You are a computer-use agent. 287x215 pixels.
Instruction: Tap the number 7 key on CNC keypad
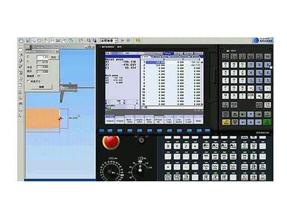(x=251, y=65)
